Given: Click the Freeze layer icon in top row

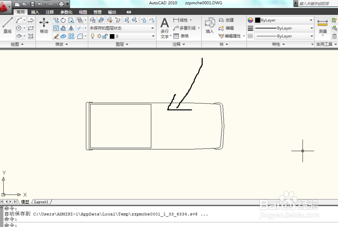Looking at the screenshot, I should 144,20.
